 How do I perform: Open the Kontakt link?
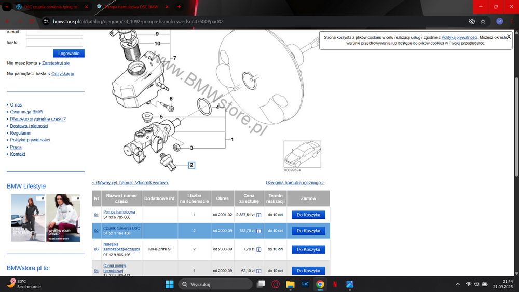coord(17,154)
